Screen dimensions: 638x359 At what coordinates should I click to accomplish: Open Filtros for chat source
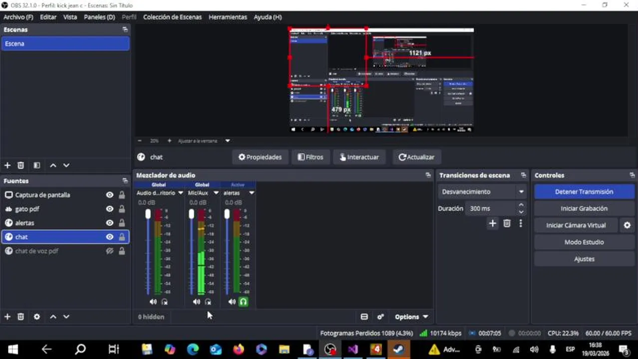point(310,157)
